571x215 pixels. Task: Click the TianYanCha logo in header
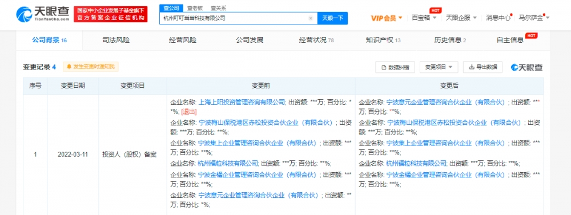[42, 14]
